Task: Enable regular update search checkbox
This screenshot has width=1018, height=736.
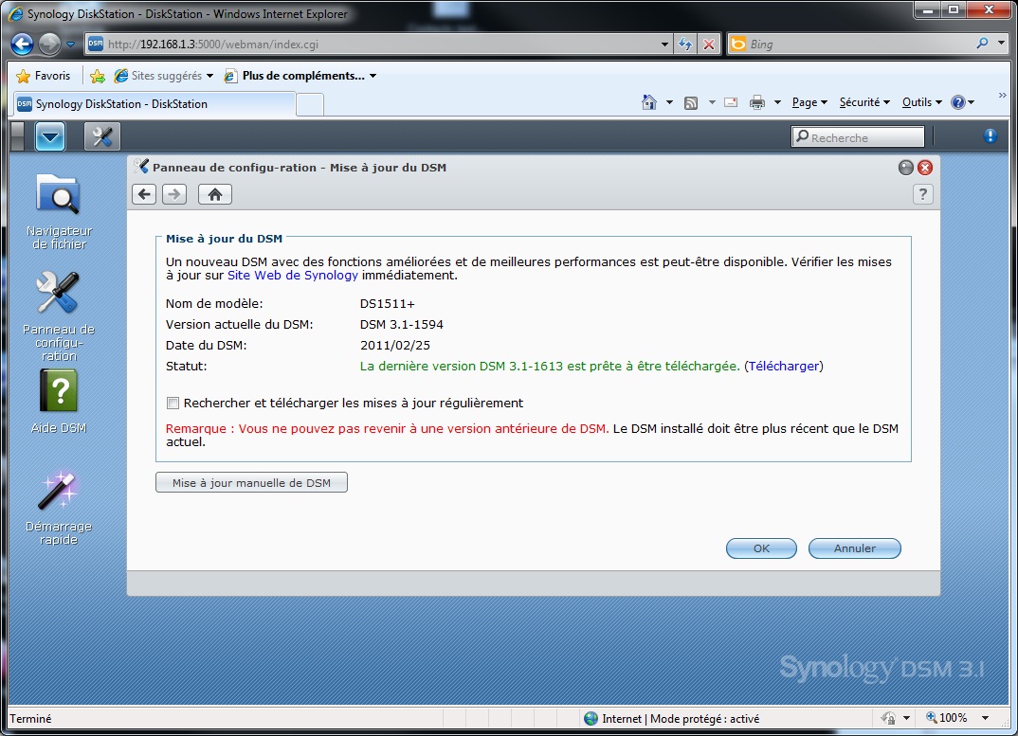Action: coord(173,404)
